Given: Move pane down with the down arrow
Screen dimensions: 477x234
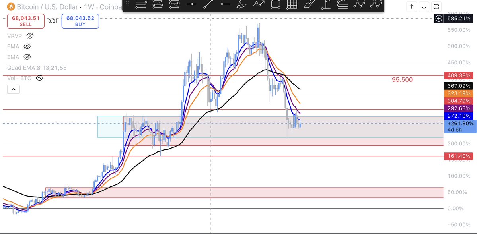Looking at the screenshot, I should 424,7.
